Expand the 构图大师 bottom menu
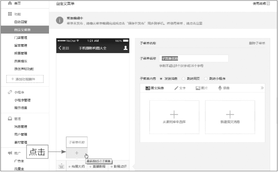The image size is (279, 173). (76, 166)
